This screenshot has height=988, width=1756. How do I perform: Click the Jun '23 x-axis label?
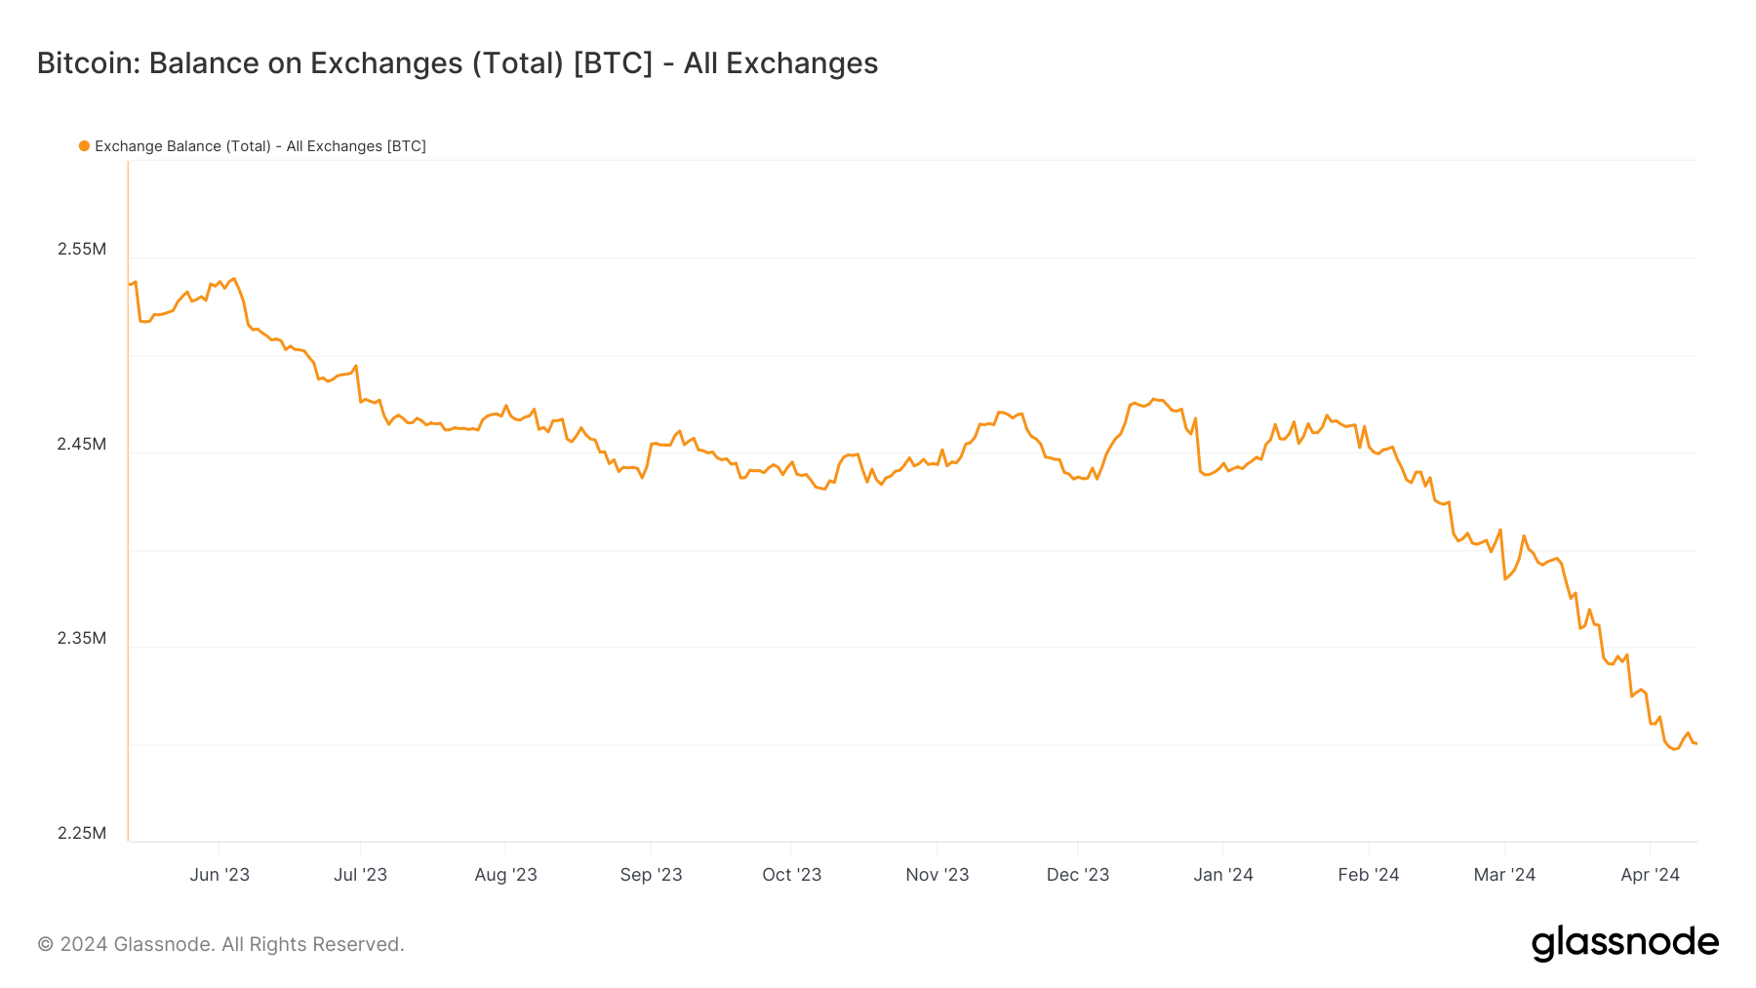219,875
